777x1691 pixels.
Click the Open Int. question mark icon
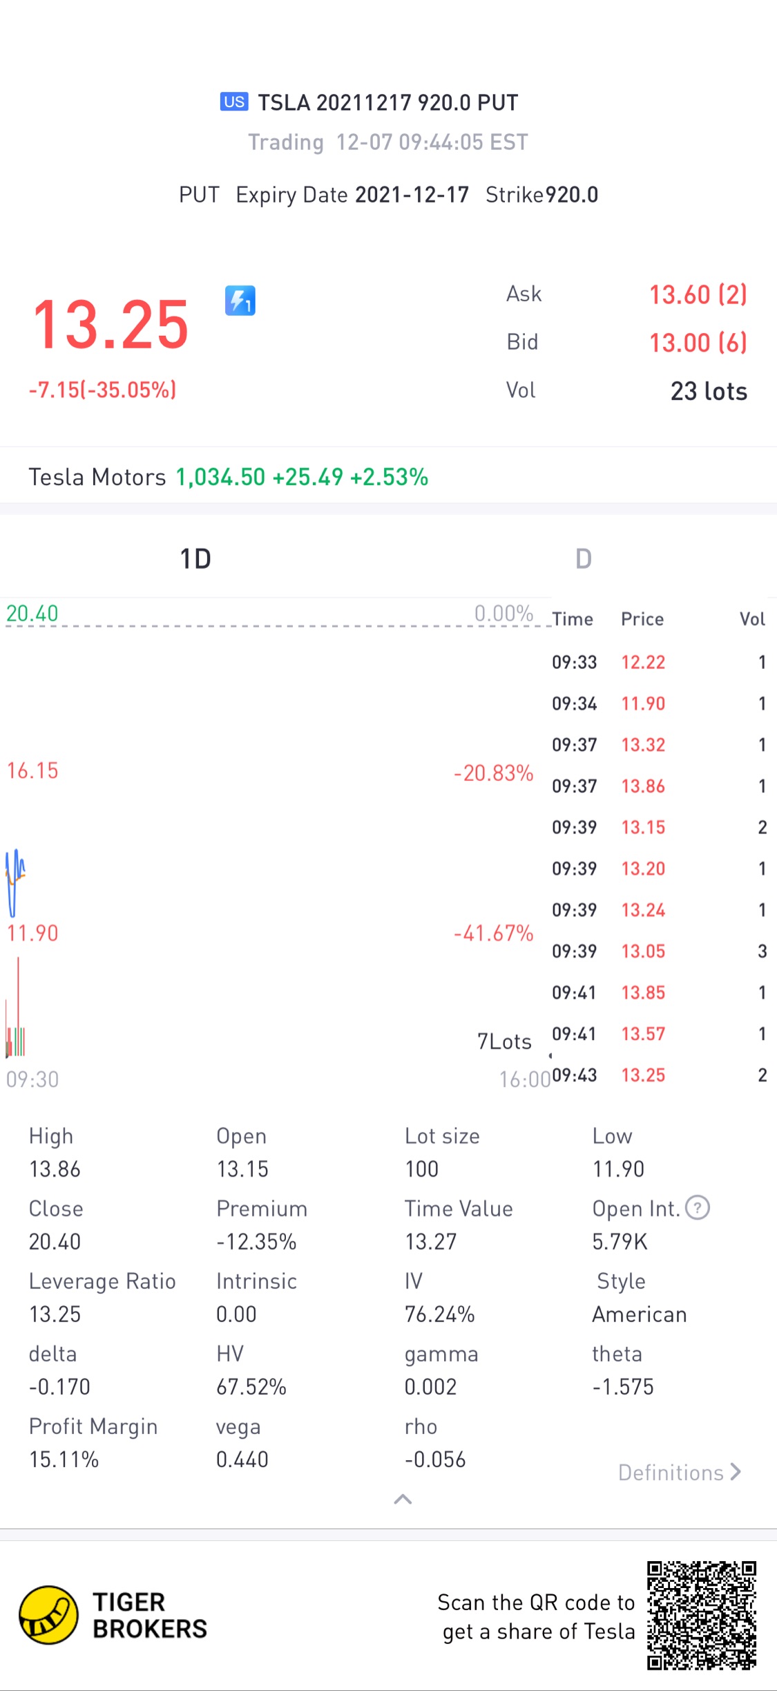[698, 1207]
